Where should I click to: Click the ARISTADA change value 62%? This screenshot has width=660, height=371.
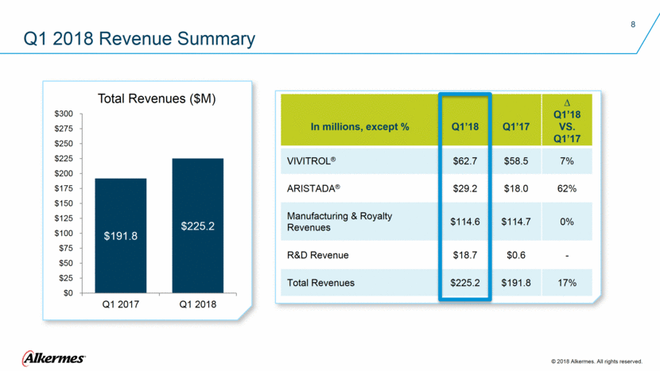[567, 188]
